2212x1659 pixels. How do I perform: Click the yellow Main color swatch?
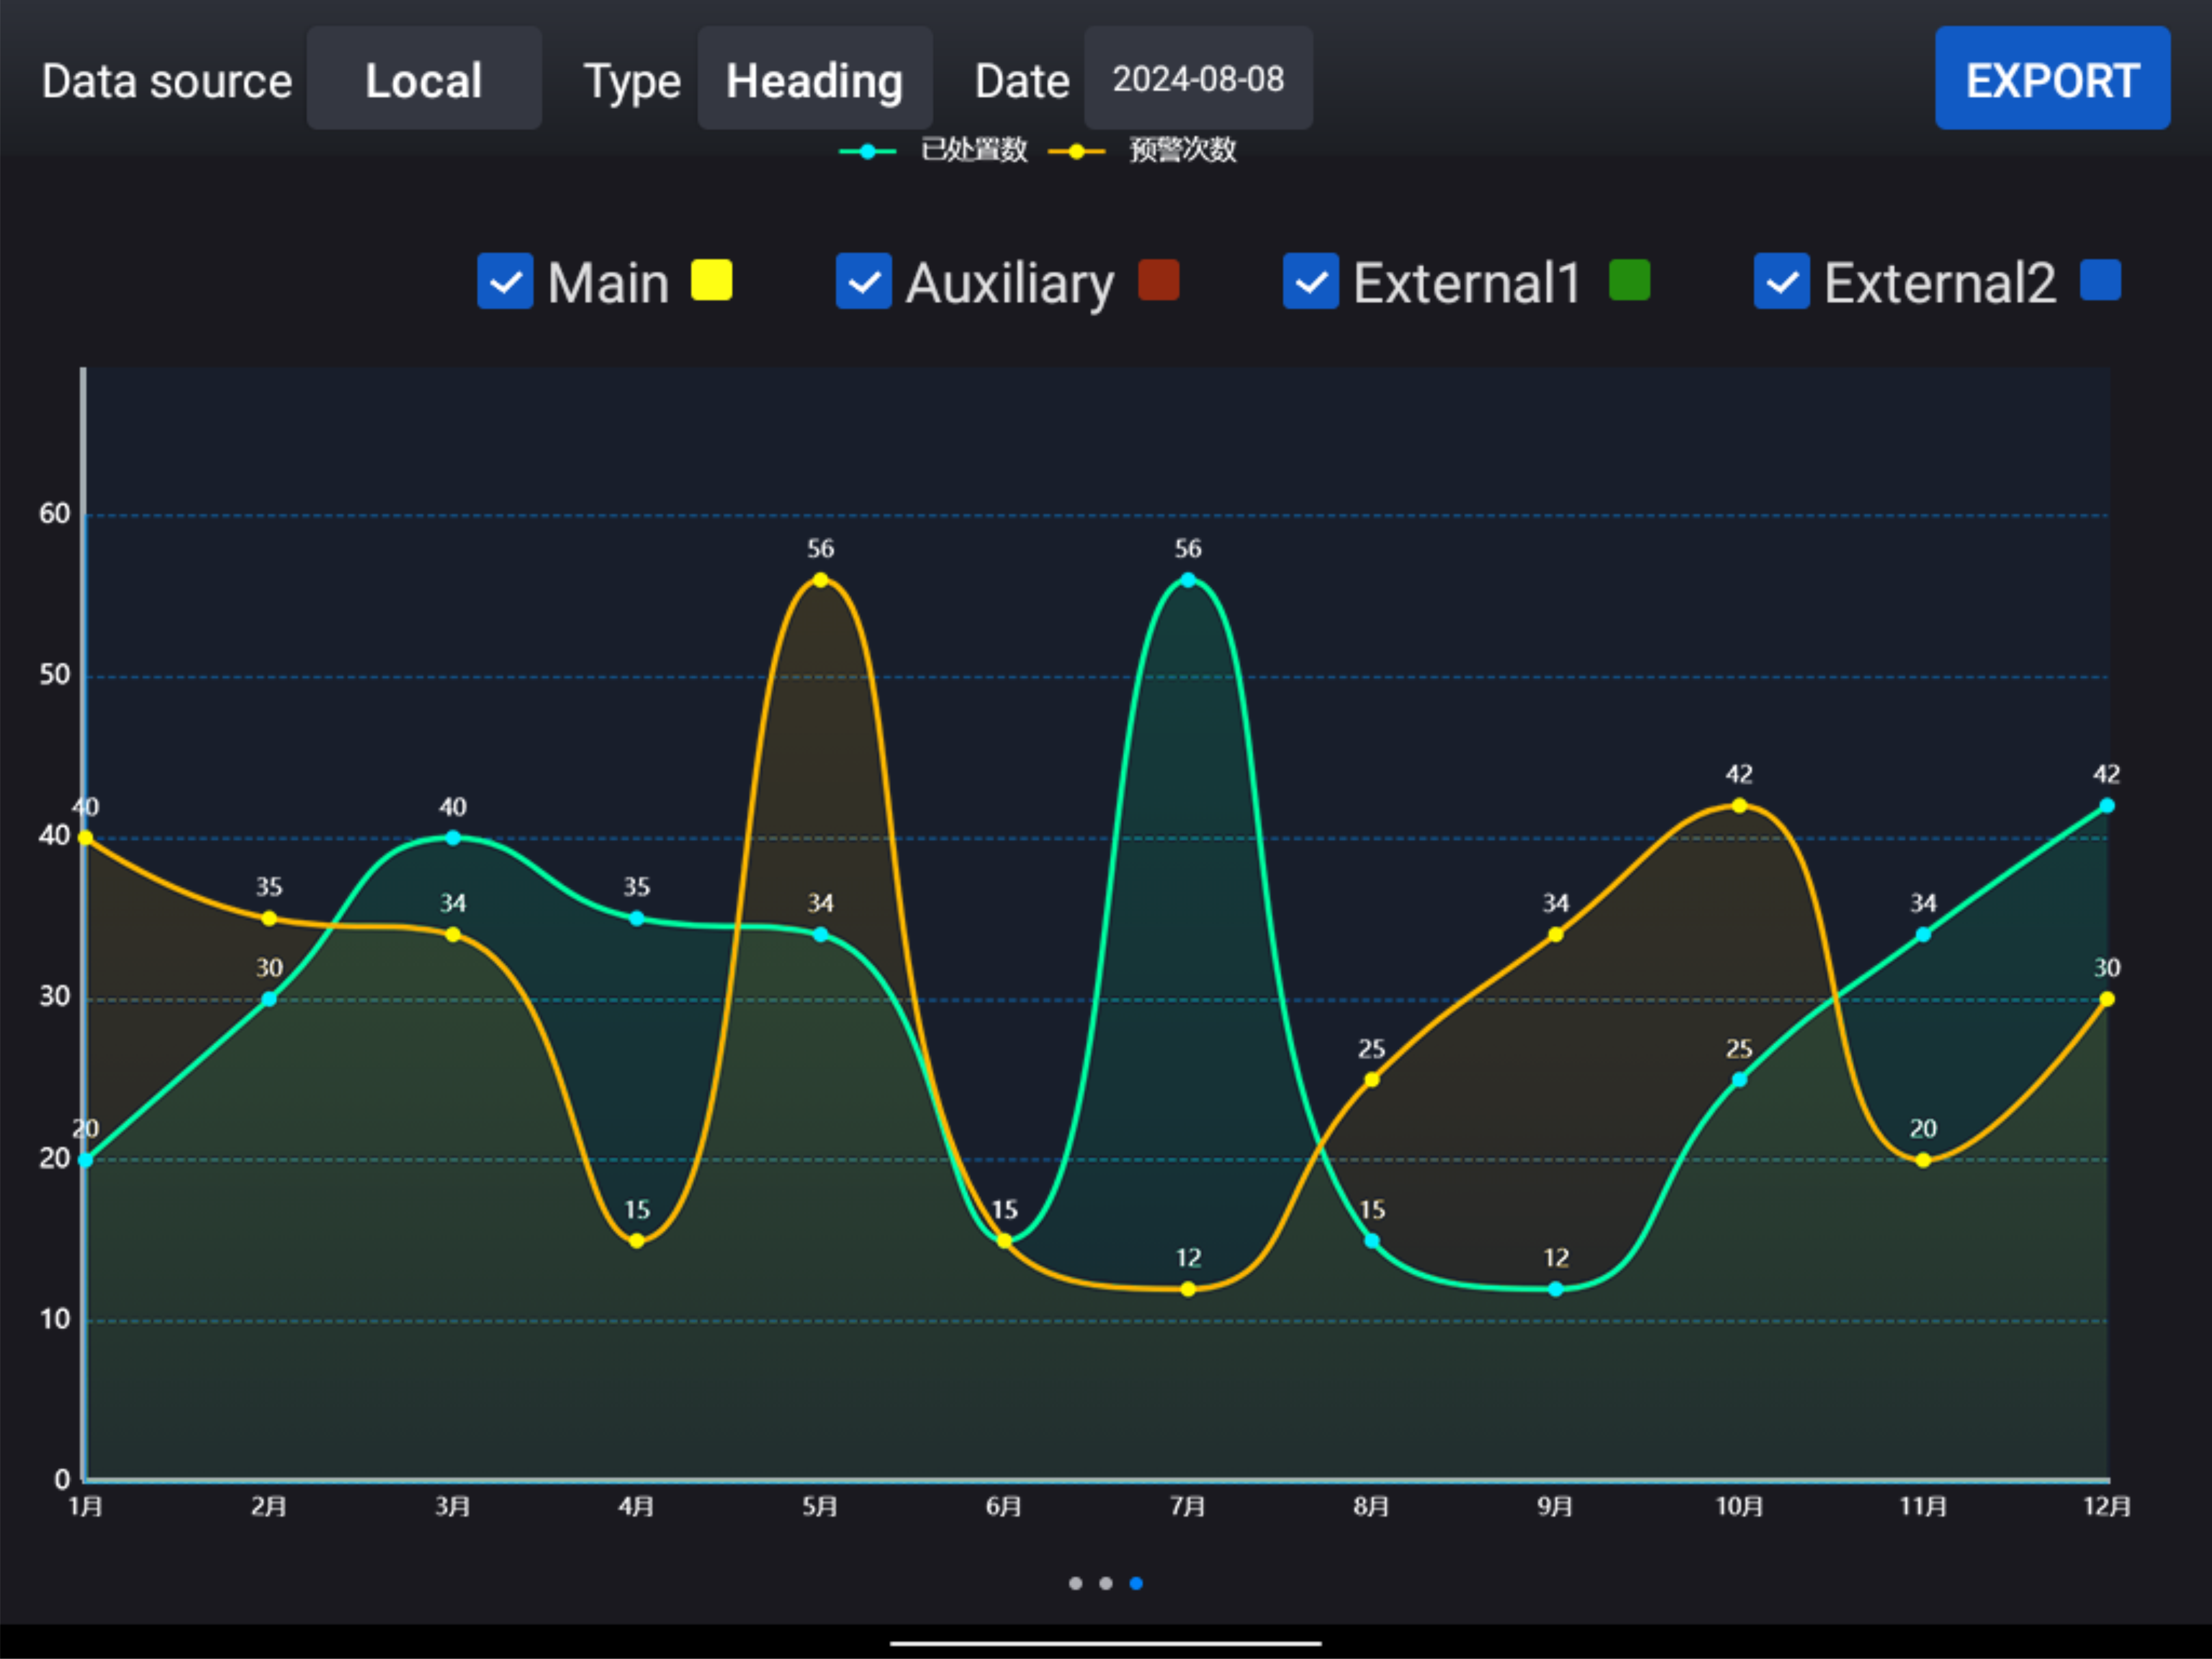712,280
